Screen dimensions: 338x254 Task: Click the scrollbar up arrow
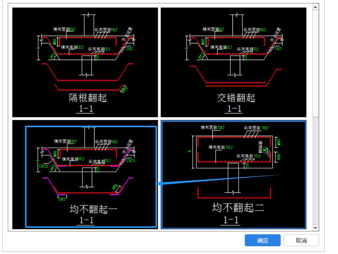(315, 7)
